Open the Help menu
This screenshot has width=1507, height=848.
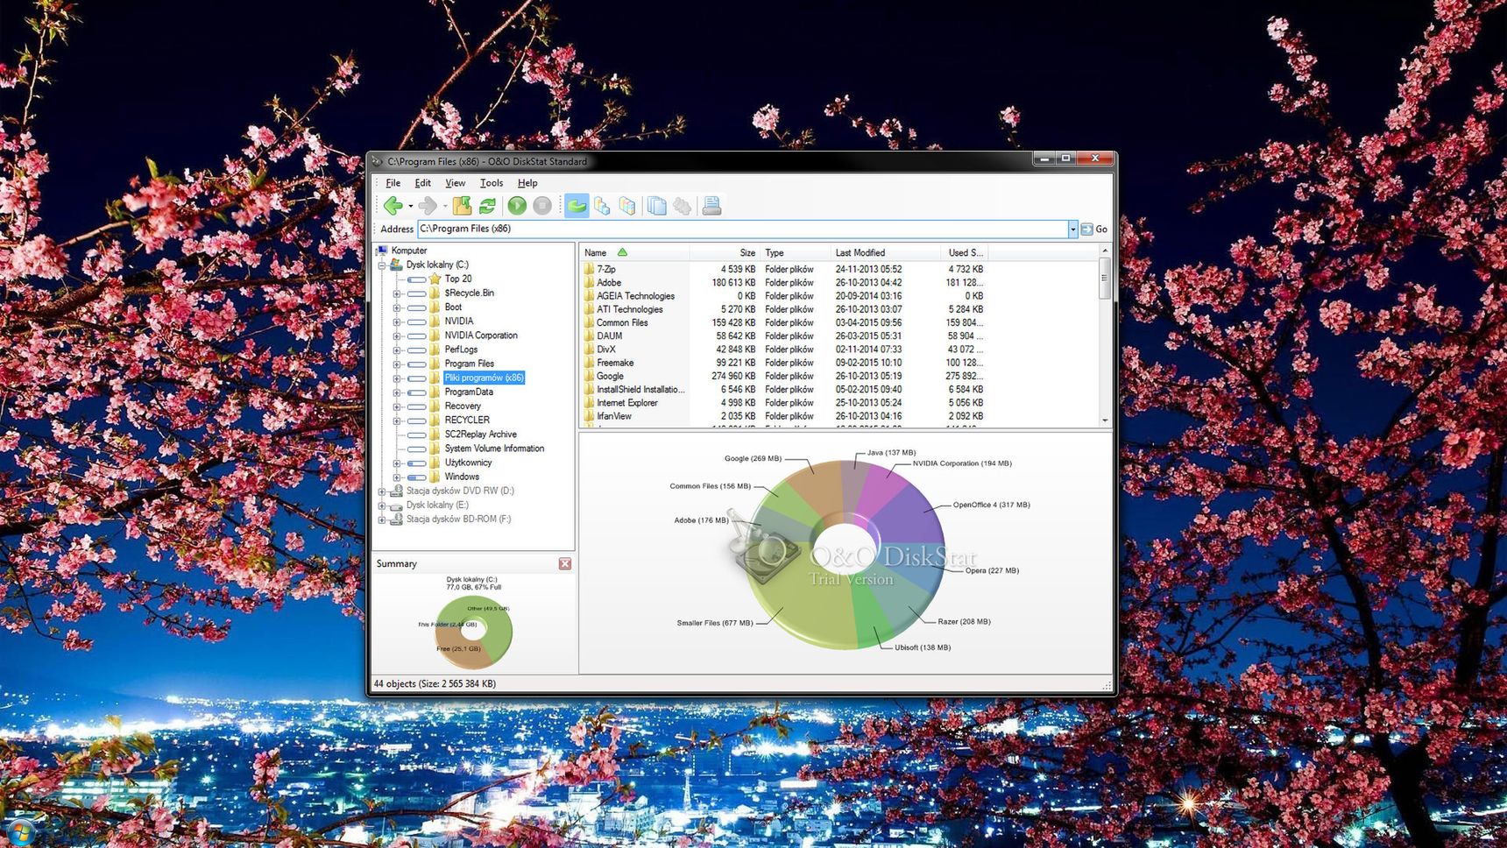click(527, 183)
